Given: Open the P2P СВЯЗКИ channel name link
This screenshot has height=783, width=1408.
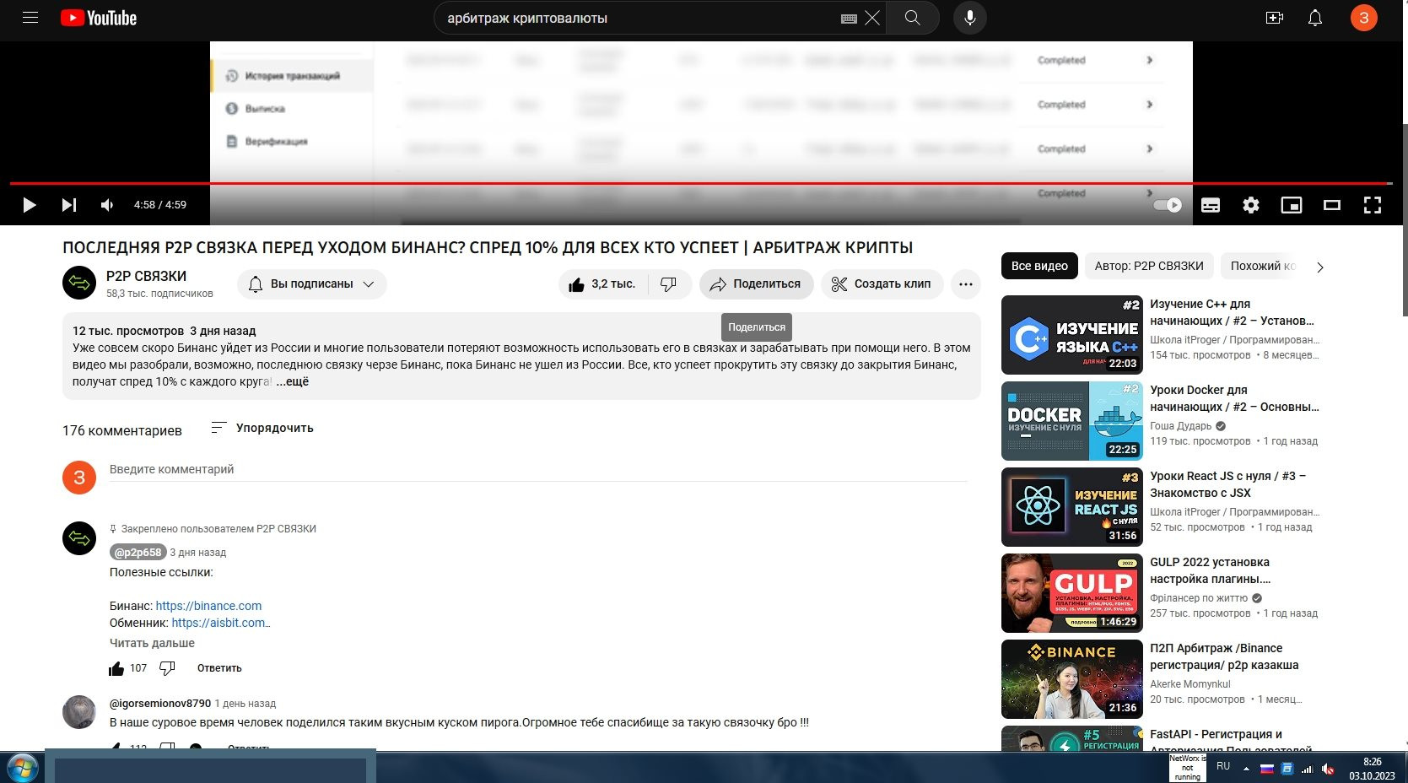Looking at the screenshot, I should [146, 276].
